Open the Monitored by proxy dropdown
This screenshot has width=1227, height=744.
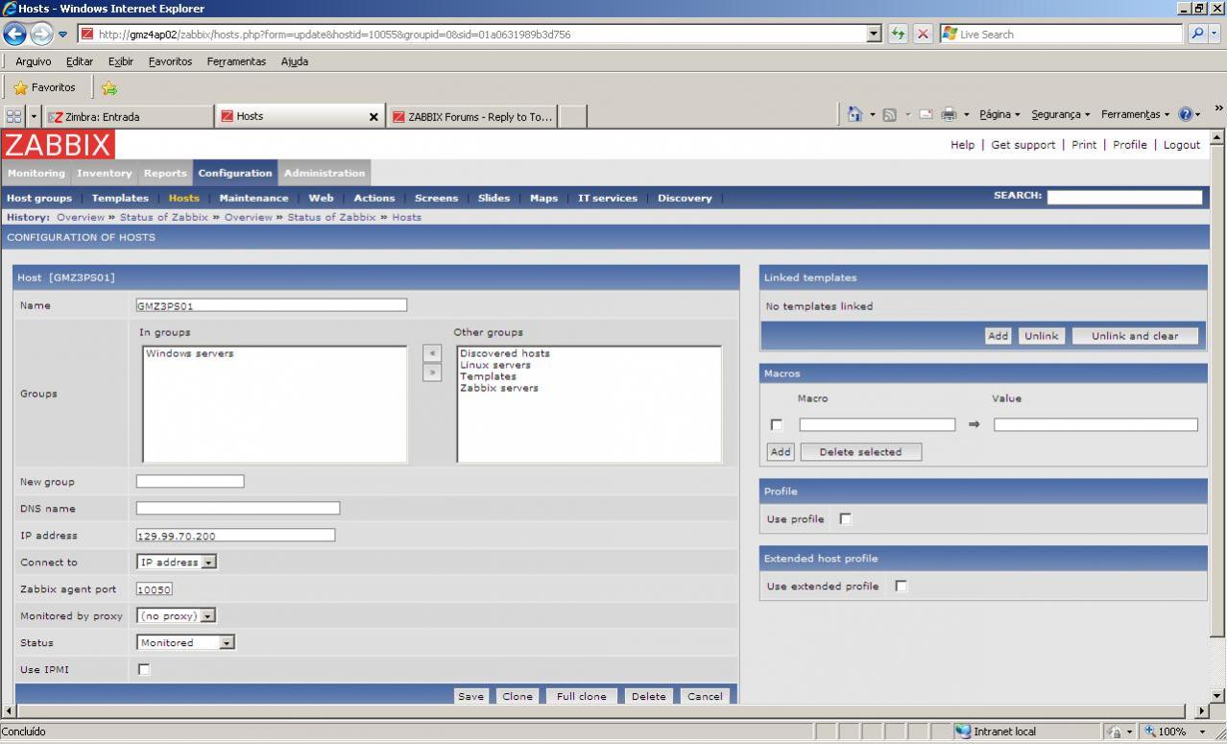tap(177, 616)
